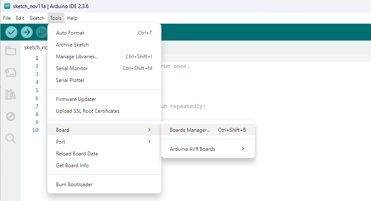The height and width of the screenshot is (201, 371).
Task: Open the Search magnifier sidebar icon
Action: (x=11, y=138)
